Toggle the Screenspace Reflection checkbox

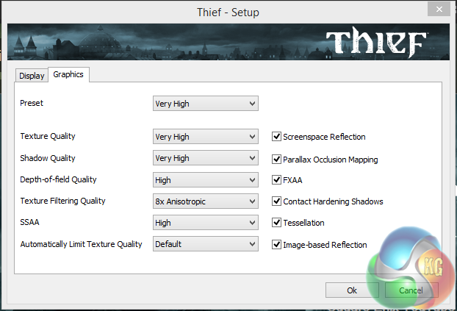(276, 136)
